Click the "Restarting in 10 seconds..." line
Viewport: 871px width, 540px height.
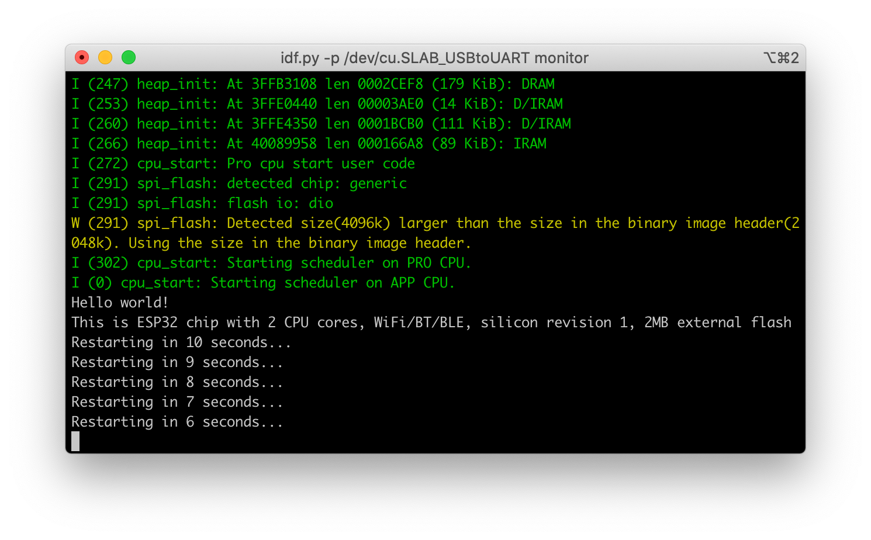pyautogui.click(x=181, y=342)
